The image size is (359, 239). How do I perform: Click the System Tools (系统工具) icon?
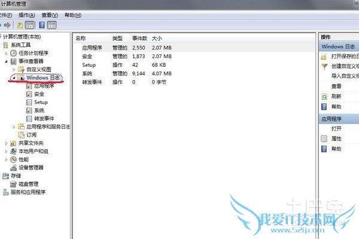6,45
